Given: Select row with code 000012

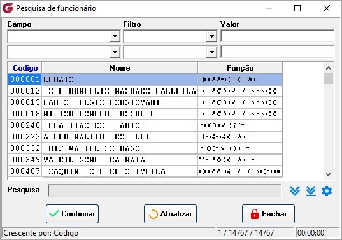Looking at the screenshot, I should coord(145,91).
